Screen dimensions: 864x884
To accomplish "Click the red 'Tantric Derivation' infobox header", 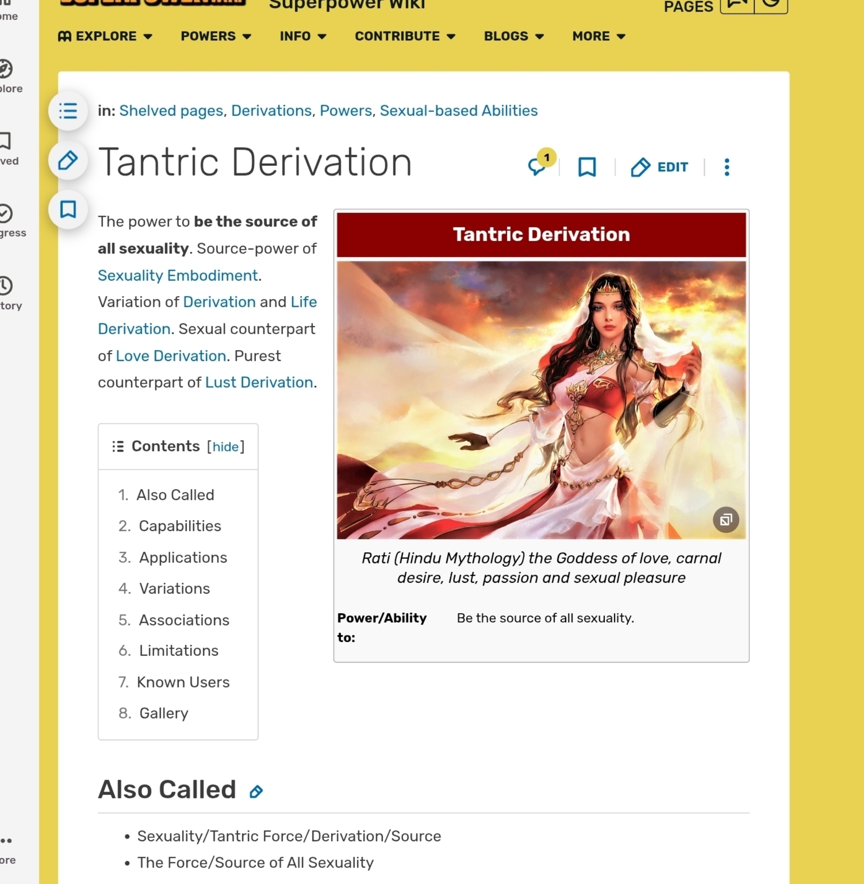I will click(x=541, y=235).
